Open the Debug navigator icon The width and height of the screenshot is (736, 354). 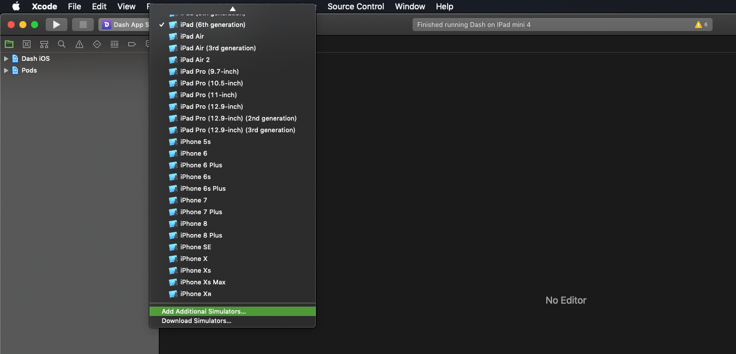[x=114, y=44]
